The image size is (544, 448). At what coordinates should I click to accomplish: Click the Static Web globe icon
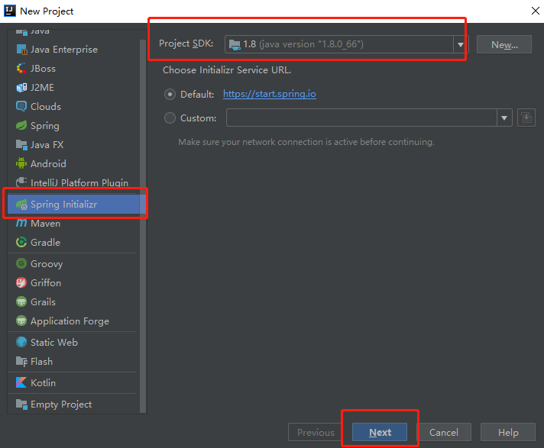[21, 343]
